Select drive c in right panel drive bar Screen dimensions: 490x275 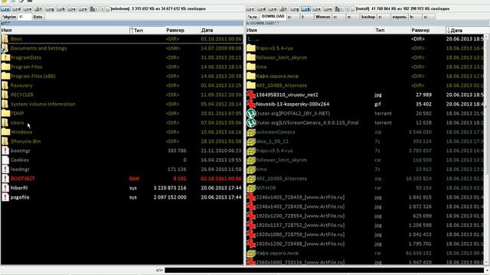coord(250,9)
